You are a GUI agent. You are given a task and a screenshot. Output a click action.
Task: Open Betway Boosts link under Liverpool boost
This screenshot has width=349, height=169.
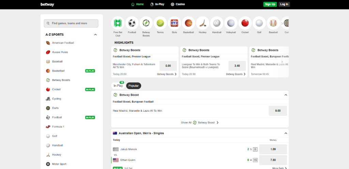click(x=236, y=74)
